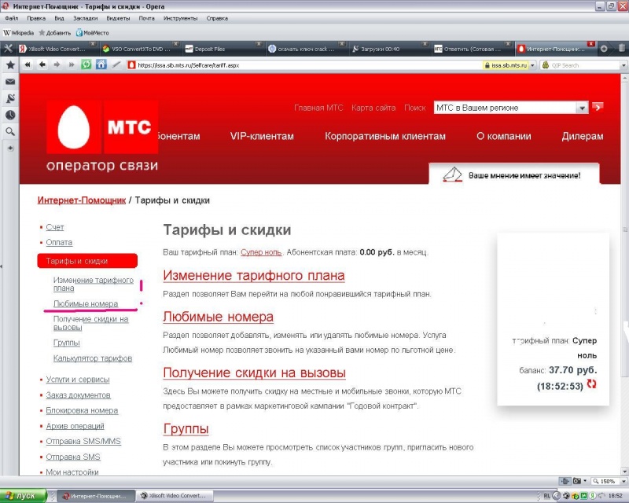Expand the address bar history dropdown
The height and width of the screenshot is (503, 629).
click(x=532, y=65)
